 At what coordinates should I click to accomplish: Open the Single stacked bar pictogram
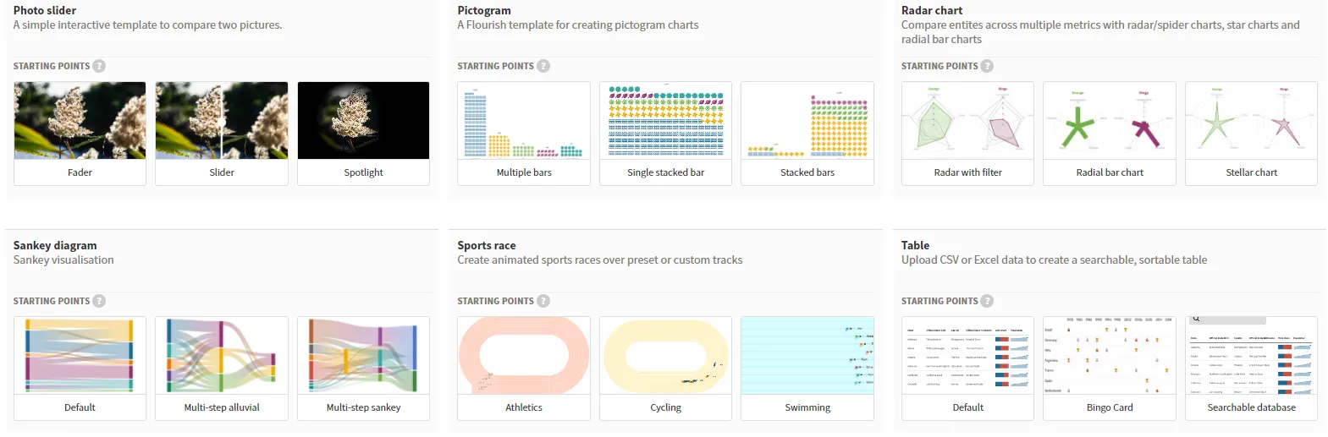[665, 121]
